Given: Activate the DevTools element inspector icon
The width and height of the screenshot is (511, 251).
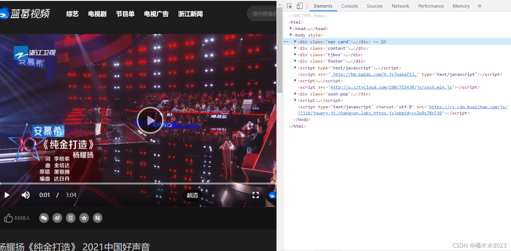Looking at the screenshot, I should [x=289, y=6].
